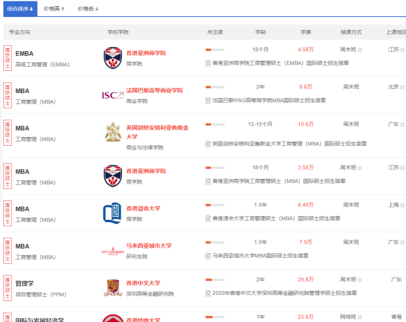Screen dimensions: 406x322
Task: Open the 管理学 program title
Action: tap(24, 284)
